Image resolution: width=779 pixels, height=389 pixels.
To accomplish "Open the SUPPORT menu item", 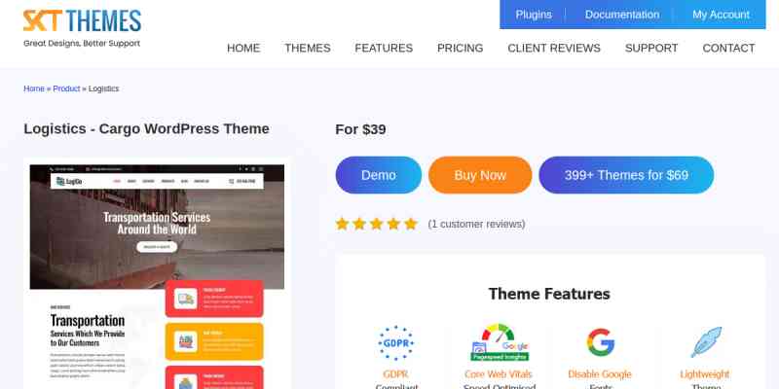I will pos(651,48).
